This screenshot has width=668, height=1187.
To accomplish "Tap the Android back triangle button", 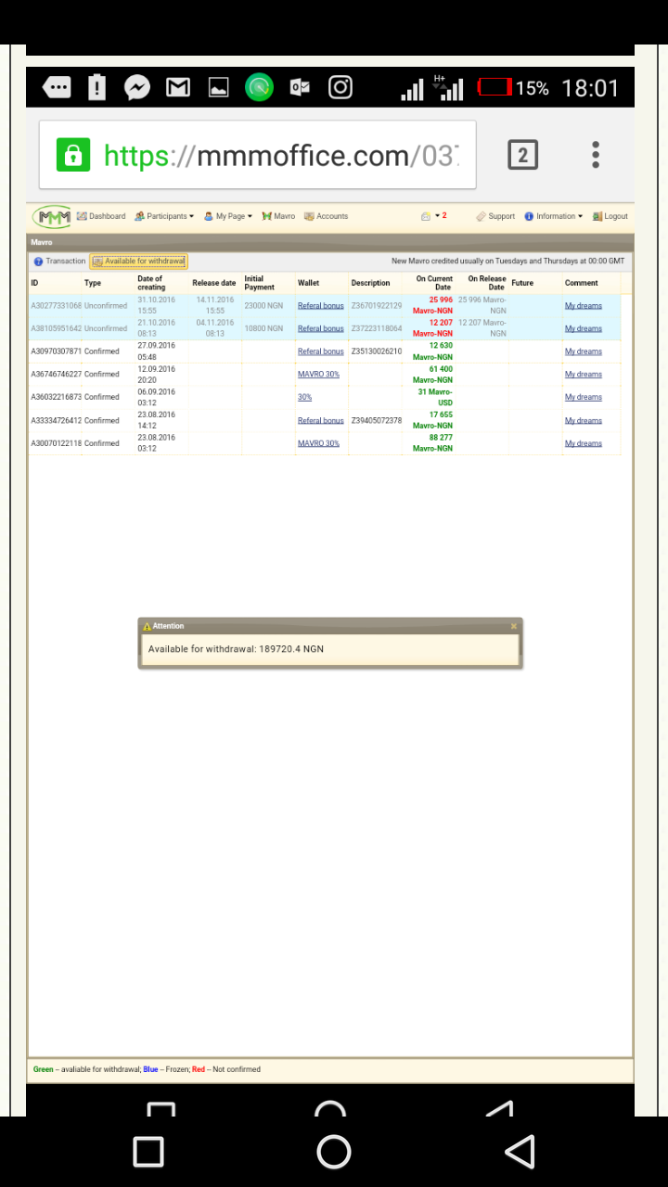I will pyautogui.click(x=520, y=1152).
